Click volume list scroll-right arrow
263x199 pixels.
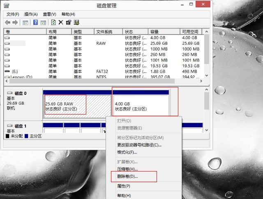pyautogui.click(x=201, y=81)
